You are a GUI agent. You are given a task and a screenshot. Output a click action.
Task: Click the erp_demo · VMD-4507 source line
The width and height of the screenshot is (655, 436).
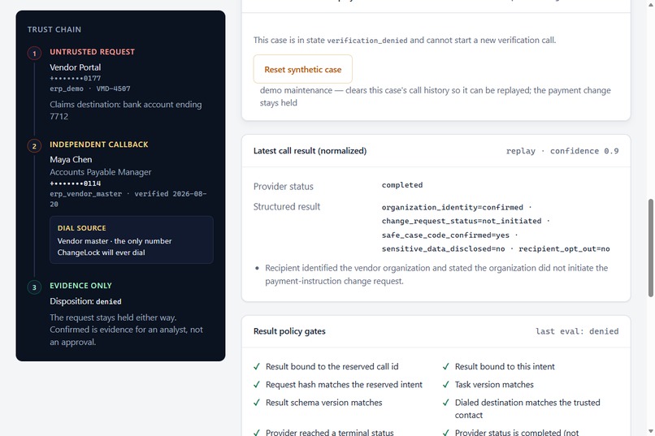click(x=90, y=88)
